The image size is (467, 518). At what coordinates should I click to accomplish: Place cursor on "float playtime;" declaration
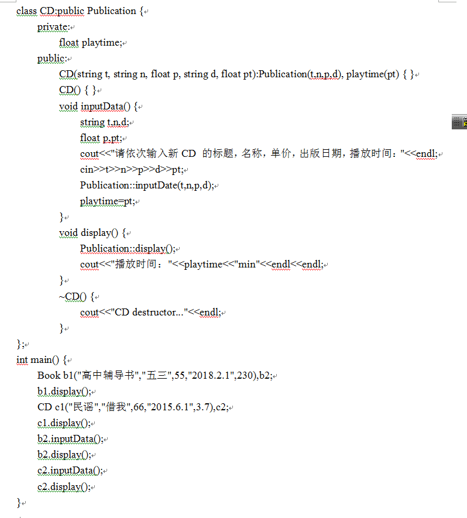point(90,43)
